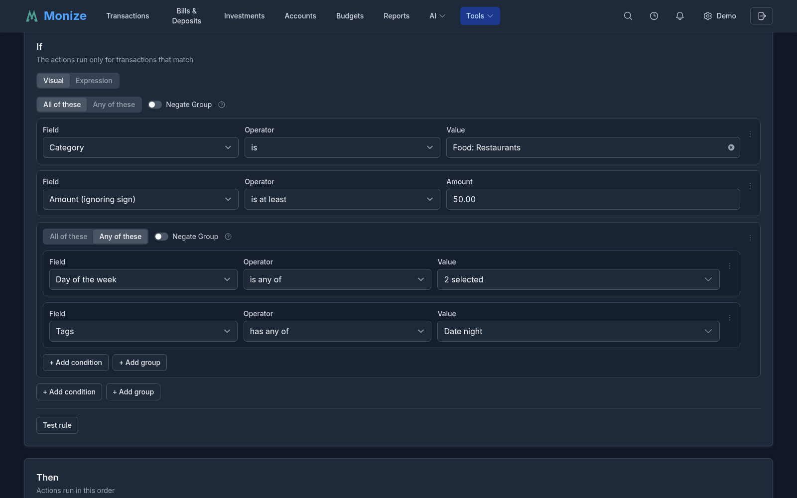Switch to the Expression tab
Viewport: 797px width, 498px height.
94,81
